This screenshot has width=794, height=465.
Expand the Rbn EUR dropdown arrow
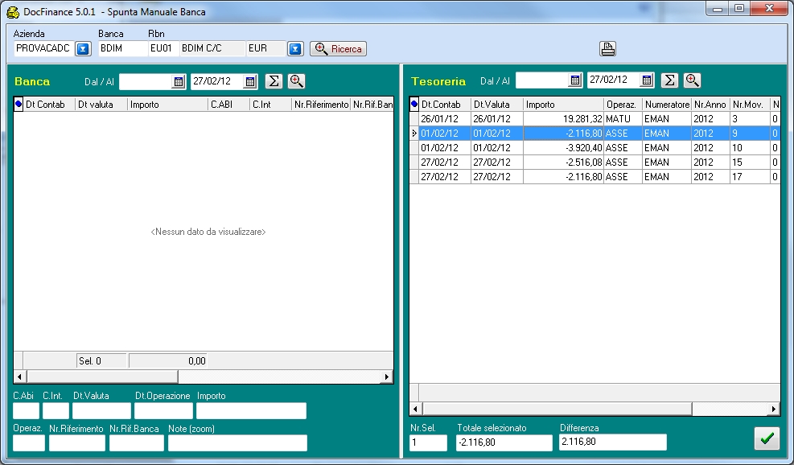pos(295,48)
